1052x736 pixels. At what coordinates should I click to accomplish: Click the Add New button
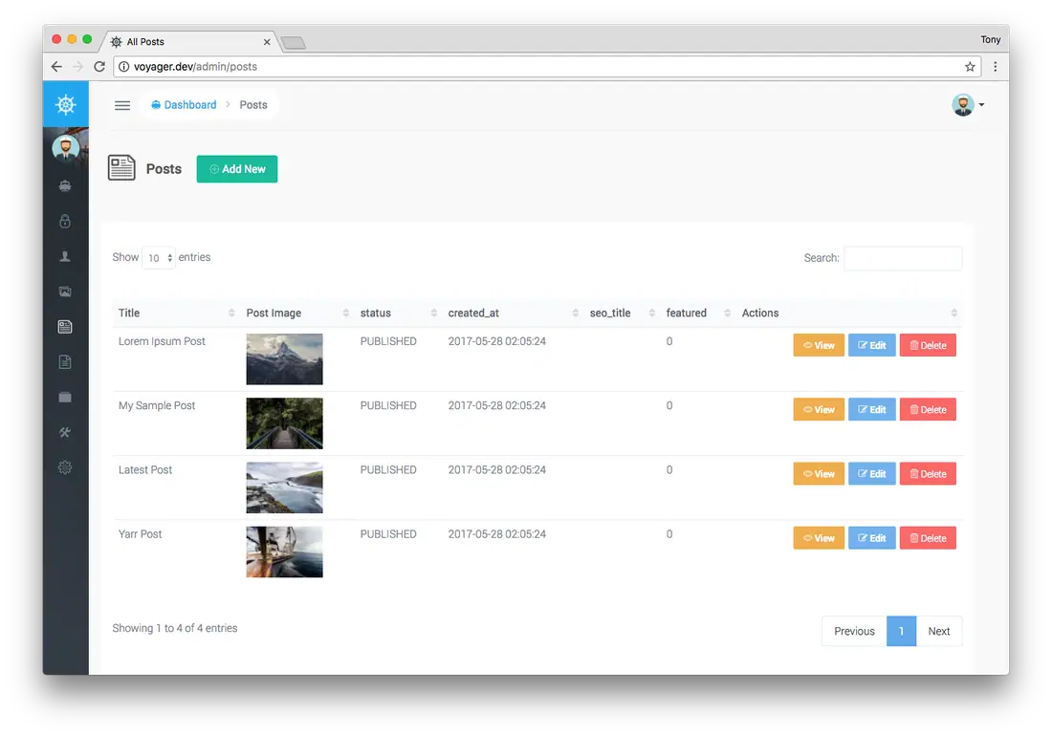point(237,169)
